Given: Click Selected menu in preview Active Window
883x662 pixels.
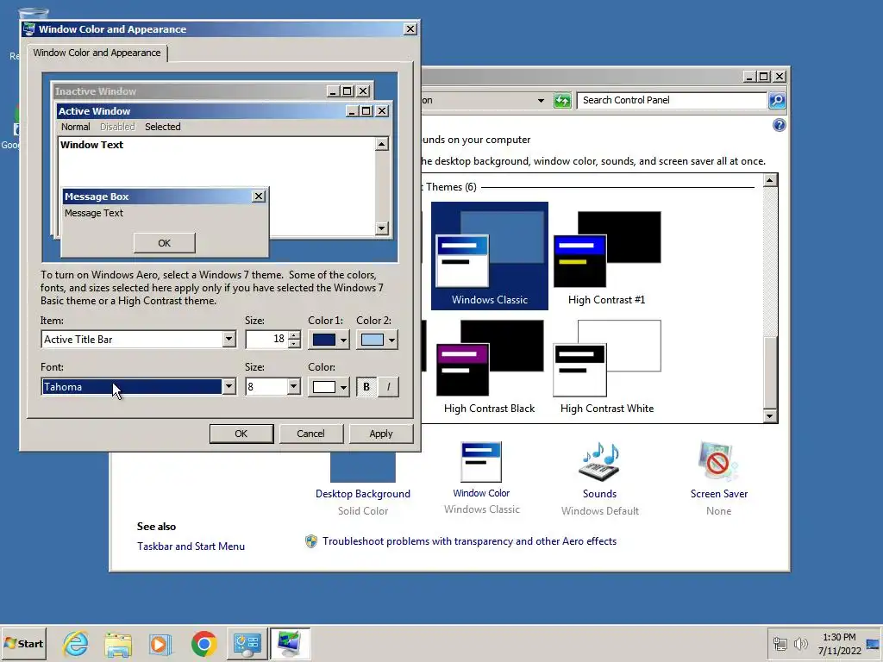Looking at the screenshot, I should (x=163, y=127).
